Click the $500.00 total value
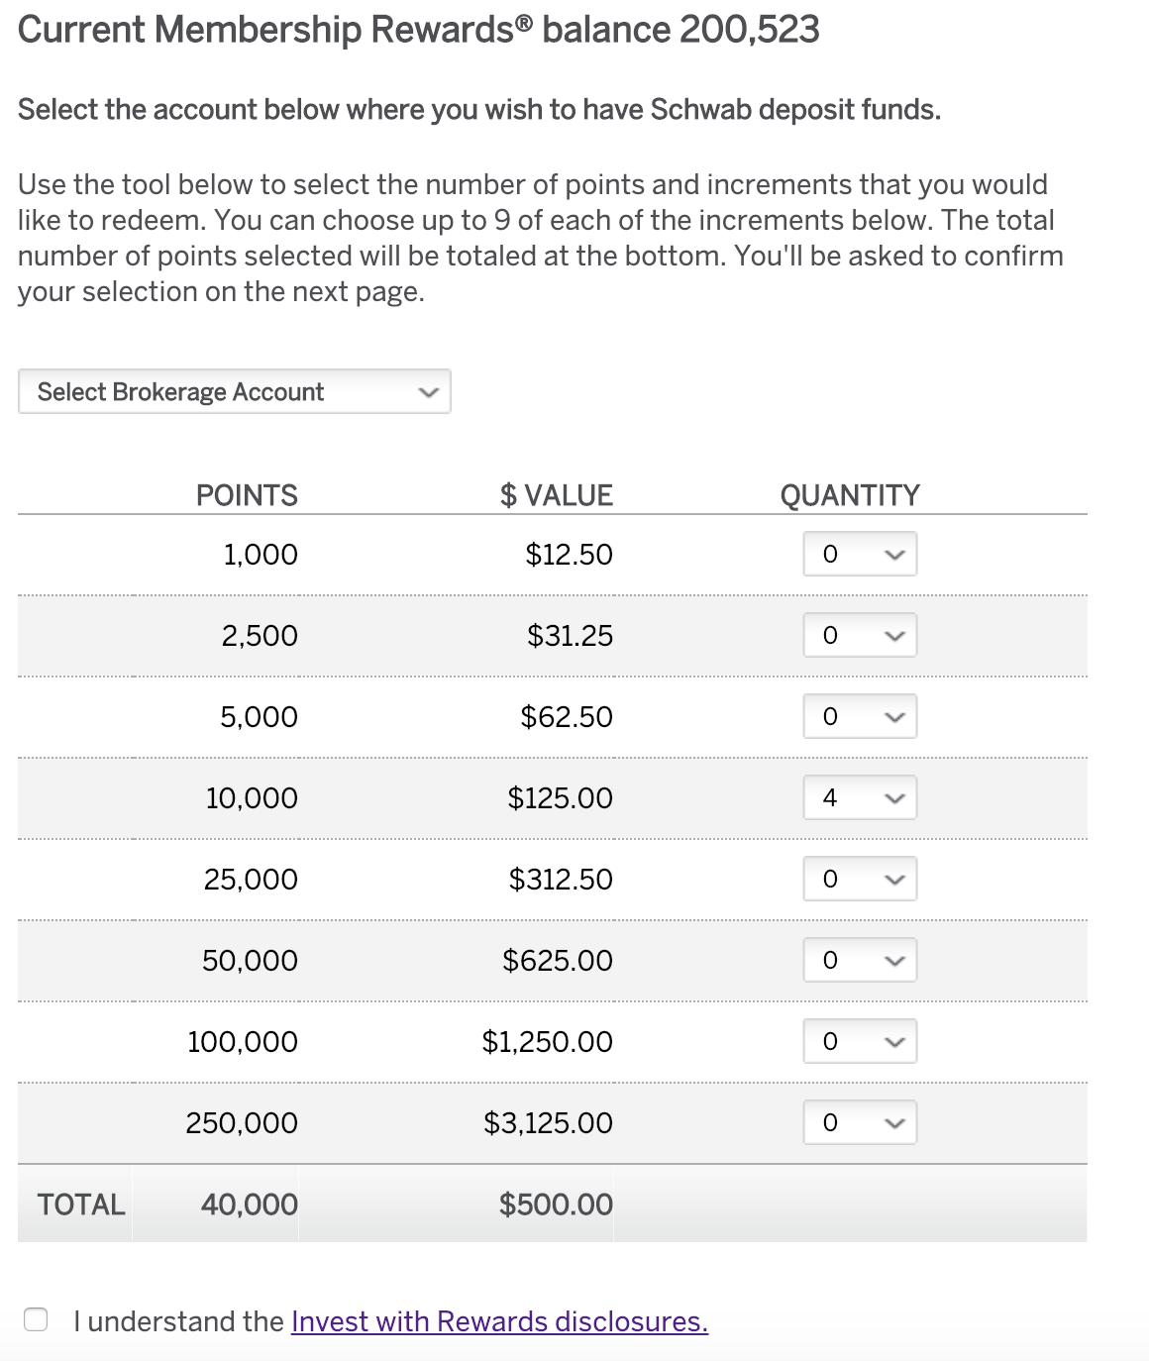The height and width of the screenshot is (1361, 1149). [556, 1204]
